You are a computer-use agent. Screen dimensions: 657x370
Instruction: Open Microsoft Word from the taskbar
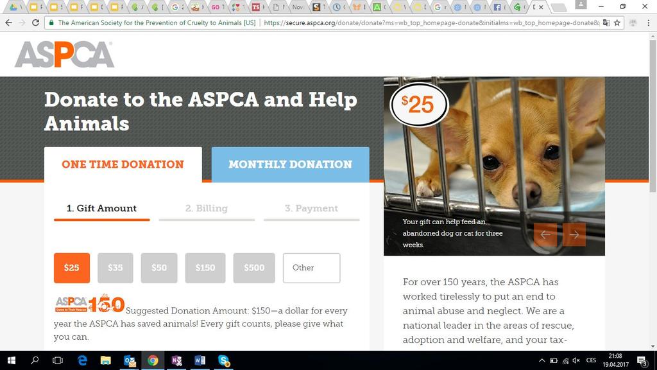[200, 360]
